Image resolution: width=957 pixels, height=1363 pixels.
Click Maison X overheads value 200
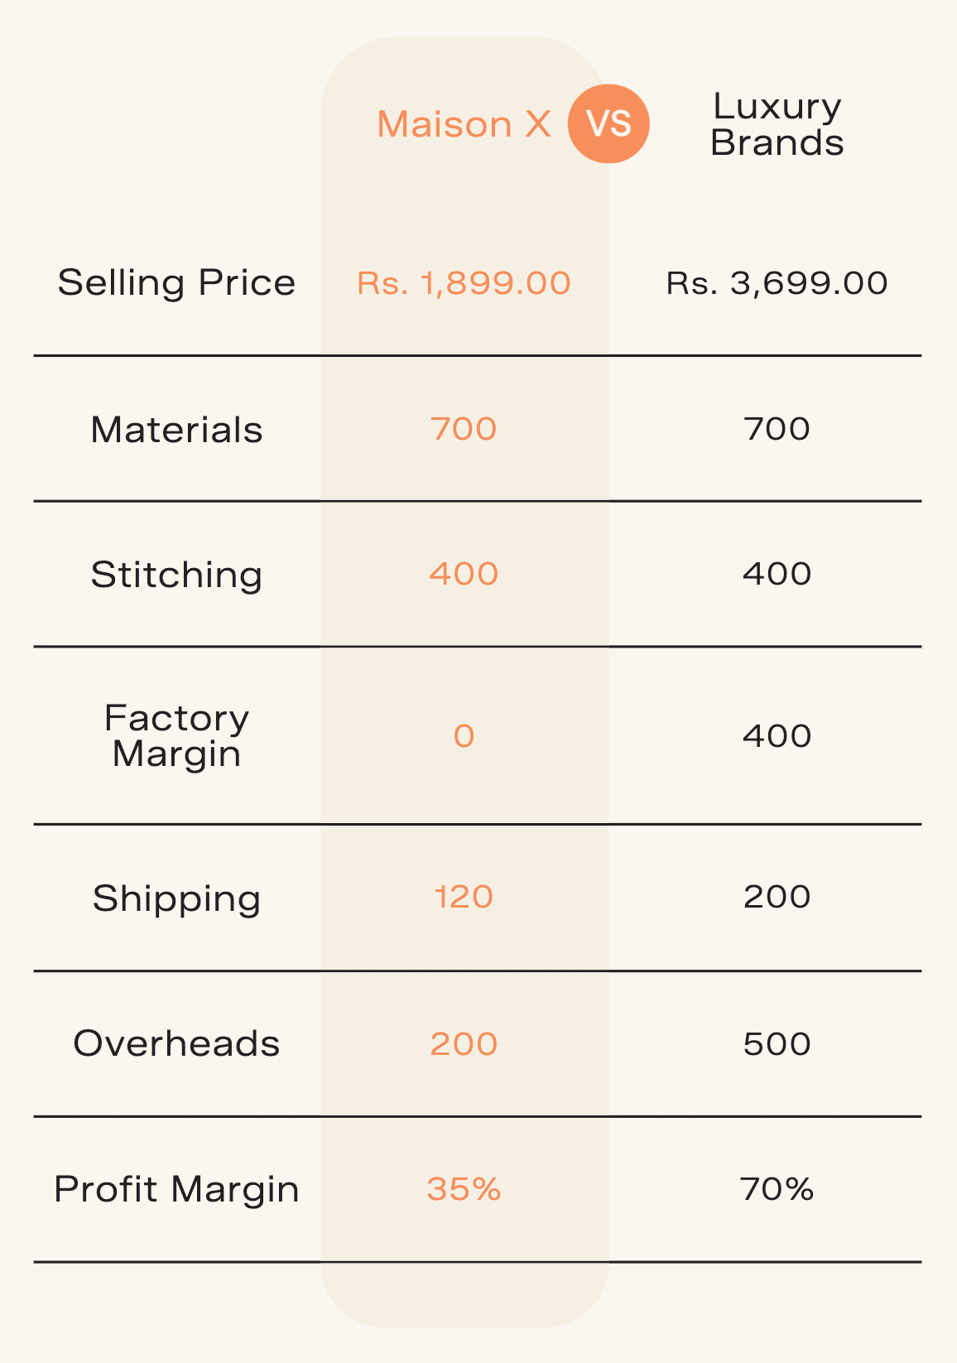[x=464, y=1043]
